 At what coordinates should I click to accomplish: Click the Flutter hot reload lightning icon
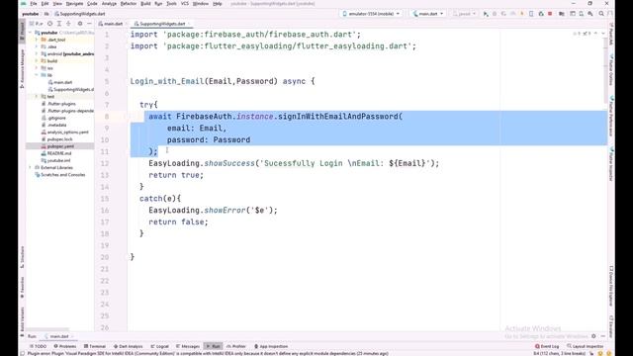pyautogui.click(x=522, y=14)
